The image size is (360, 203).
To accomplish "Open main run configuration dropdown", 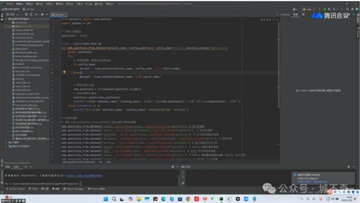I will point(308,9).
